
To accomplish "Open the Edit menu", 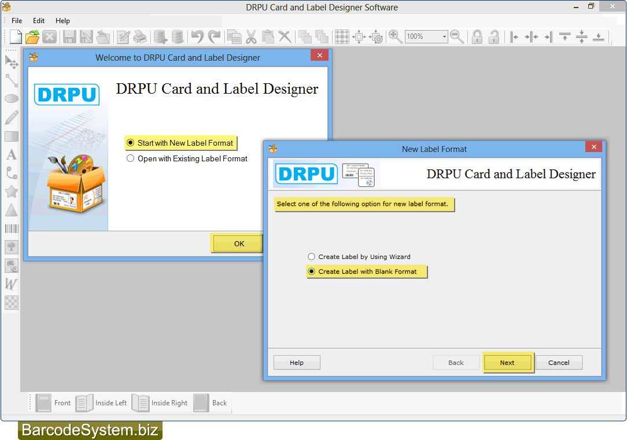I will click(38, 21).
